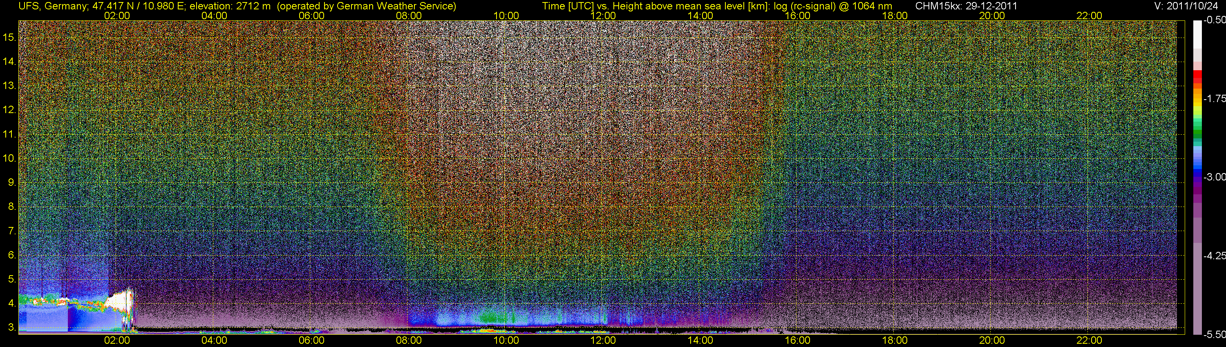Click the 16:00 label on the top time axis

click(x=797, y=16)
